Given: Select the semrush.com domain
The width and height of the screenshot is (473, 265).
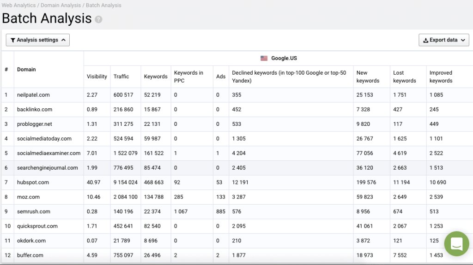Looking at the screenshot, I should tap(33, 212).
